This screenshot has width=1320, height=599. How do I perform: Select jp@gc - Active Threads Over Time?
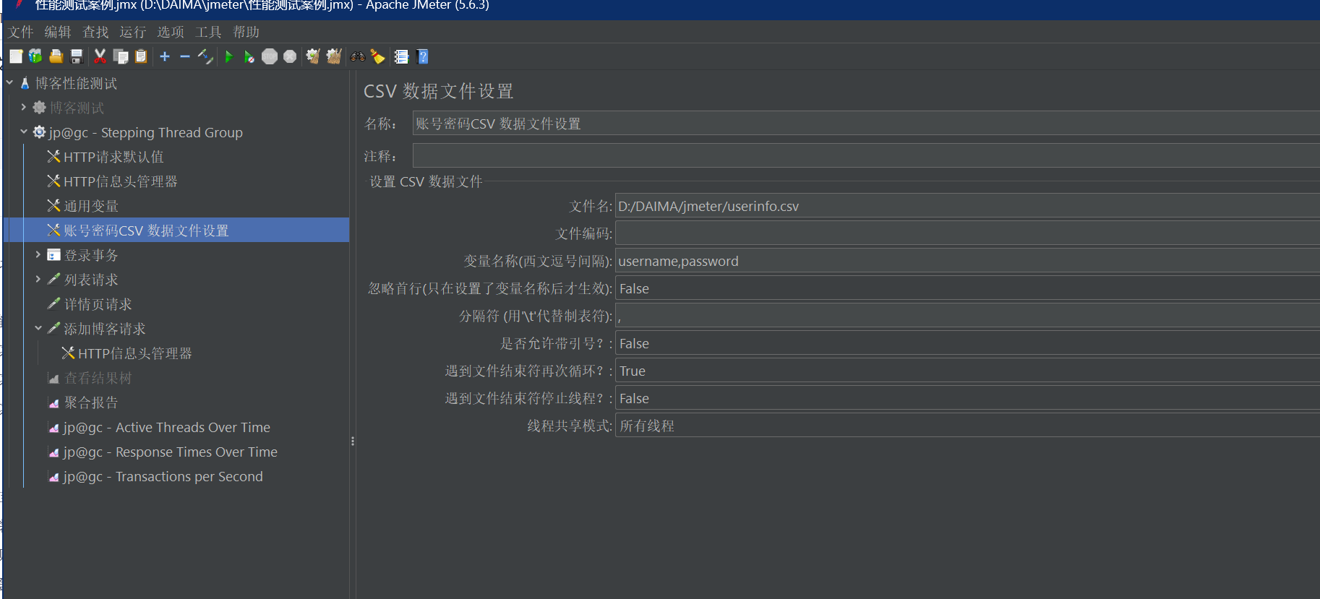click(166, 427)
